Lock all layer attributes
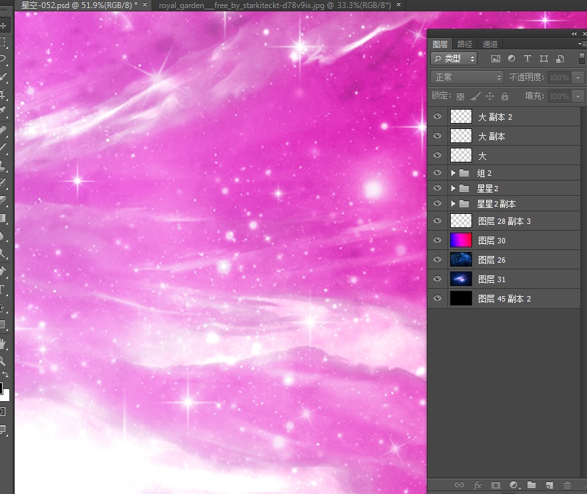The image size is (587, 494). tap(505, 96)
